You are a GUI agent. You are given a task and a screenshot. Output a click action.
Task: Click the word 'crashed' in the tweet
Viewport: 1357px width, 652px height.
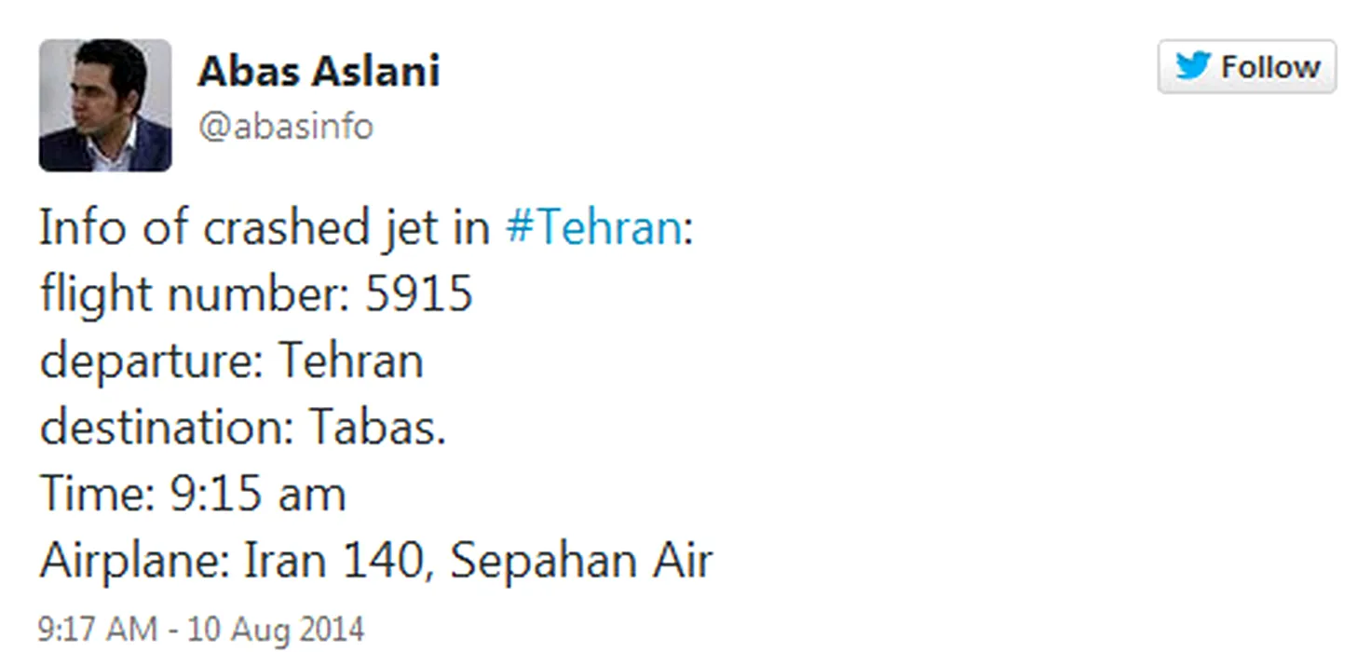(286, 228)
